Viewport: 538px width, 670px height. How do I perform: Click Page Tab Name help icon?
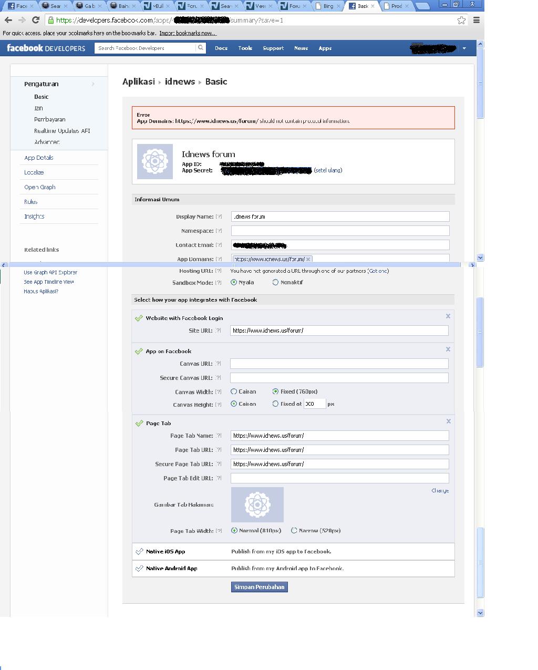tap(219, 436)
